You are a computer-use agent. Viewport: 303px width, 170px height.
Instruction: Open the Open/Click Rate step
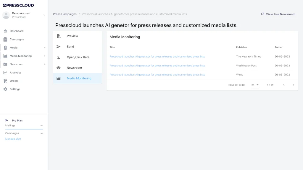58,57
